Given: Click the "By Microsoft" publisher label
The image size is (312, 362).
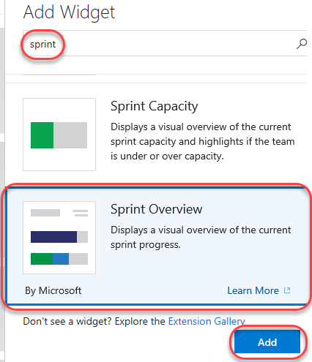Looking at the screenshot, I should [x=53, y=290].
